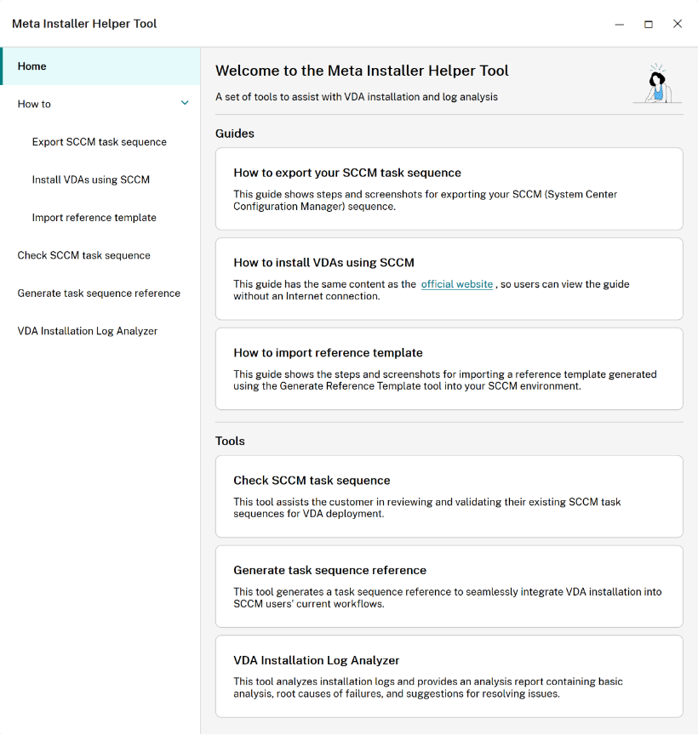698x735 pixels.
Task: Maximize the application window
Action: [648, 26]
